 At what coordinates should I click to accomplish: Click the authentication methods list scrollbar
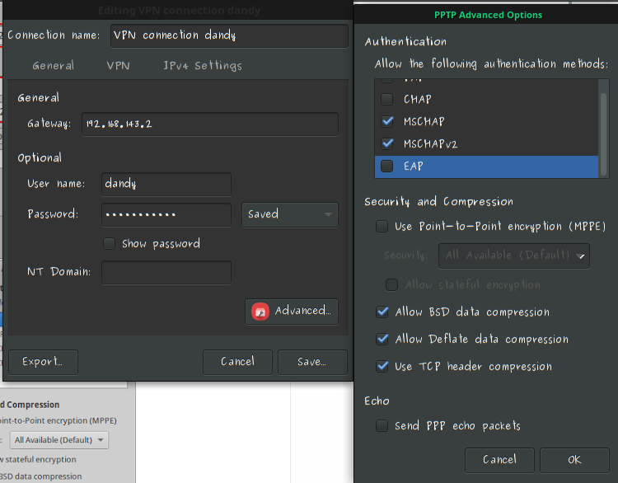[x=603, y=134]
